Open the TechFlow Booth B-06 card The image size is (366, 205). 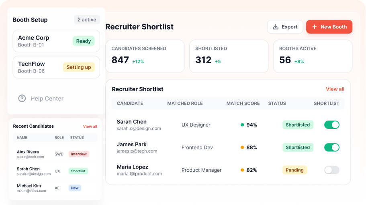coord(56,67)
